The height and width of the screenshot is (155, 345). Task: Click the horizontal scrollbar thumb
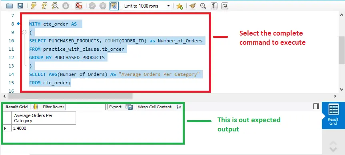[70, 96]
